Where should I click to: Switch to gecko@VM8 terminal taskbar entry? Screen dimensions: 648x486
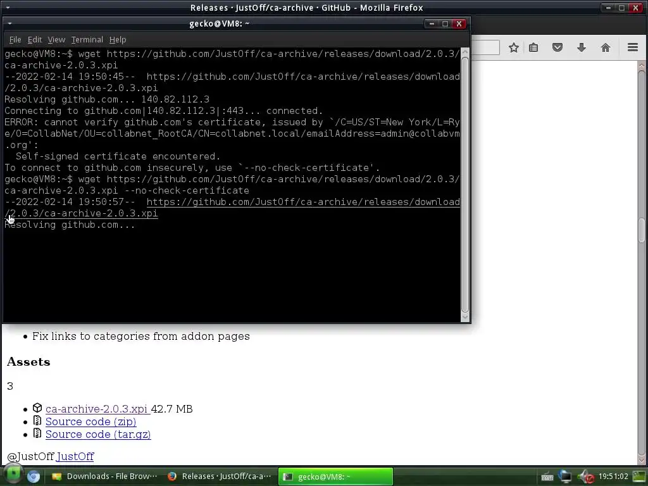335,477
